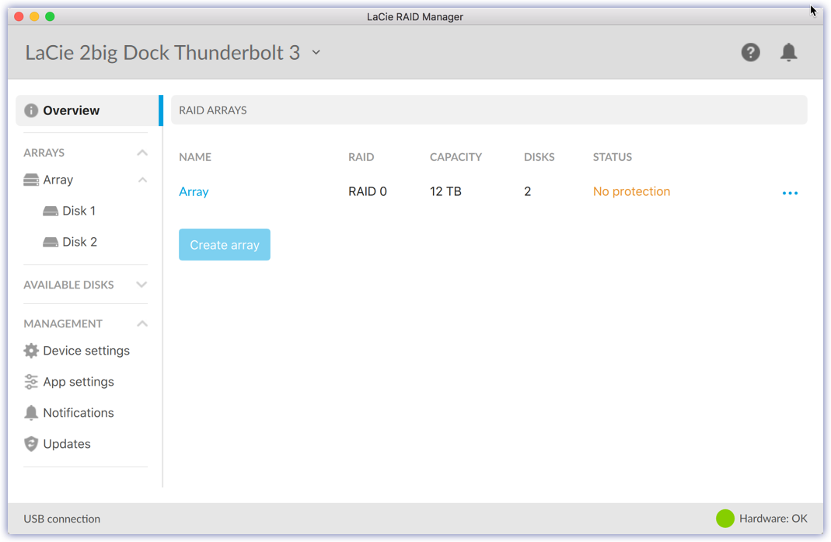This screenshot has width=831, height=542.
Task: Collapse the Array tree node chevron
Action: 142,180
